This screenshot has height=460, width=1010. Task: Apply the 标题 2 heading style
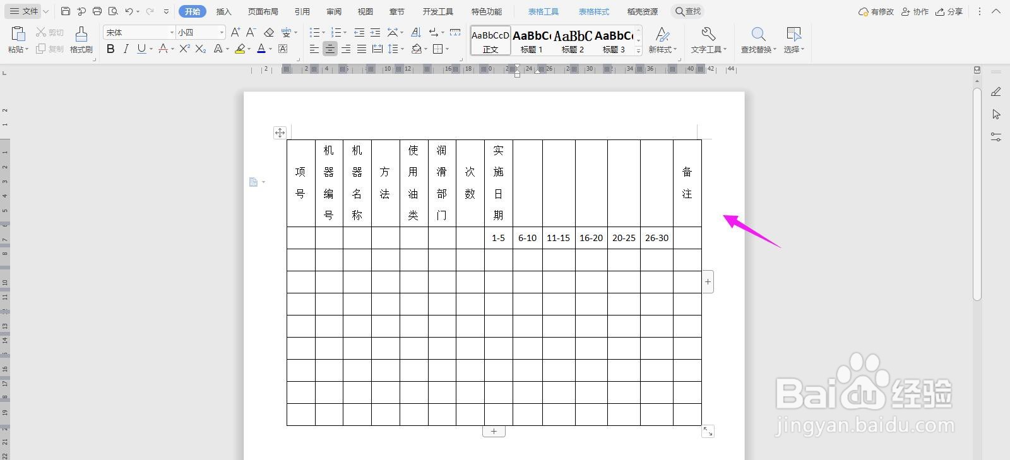[573, 40]
